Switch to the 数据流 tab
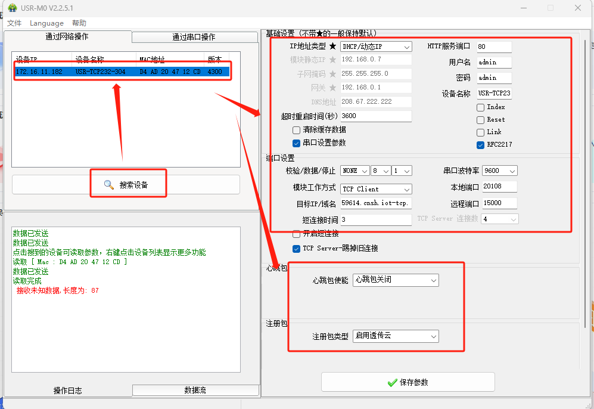 coord(195,391)
